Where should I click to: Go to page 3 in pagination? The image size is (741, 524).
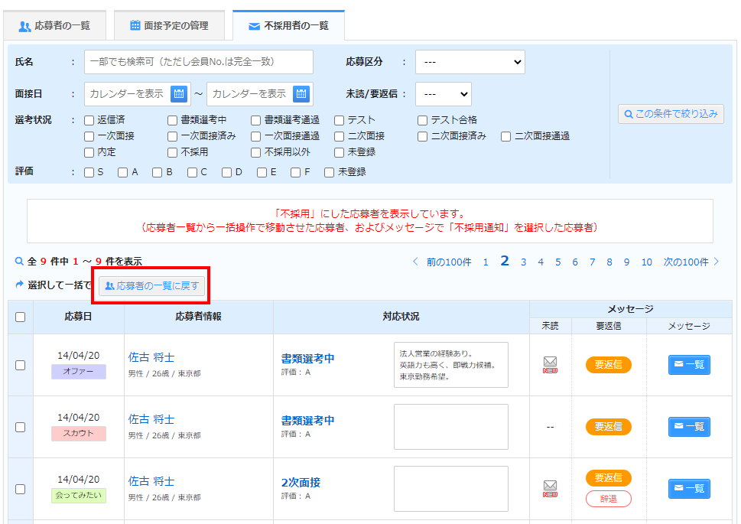(x=524, y=262)
